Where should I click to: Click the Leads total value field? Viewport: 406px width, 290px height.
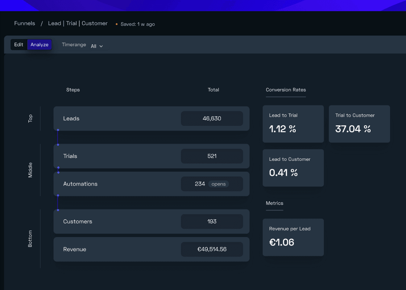[x=212, y=119]
